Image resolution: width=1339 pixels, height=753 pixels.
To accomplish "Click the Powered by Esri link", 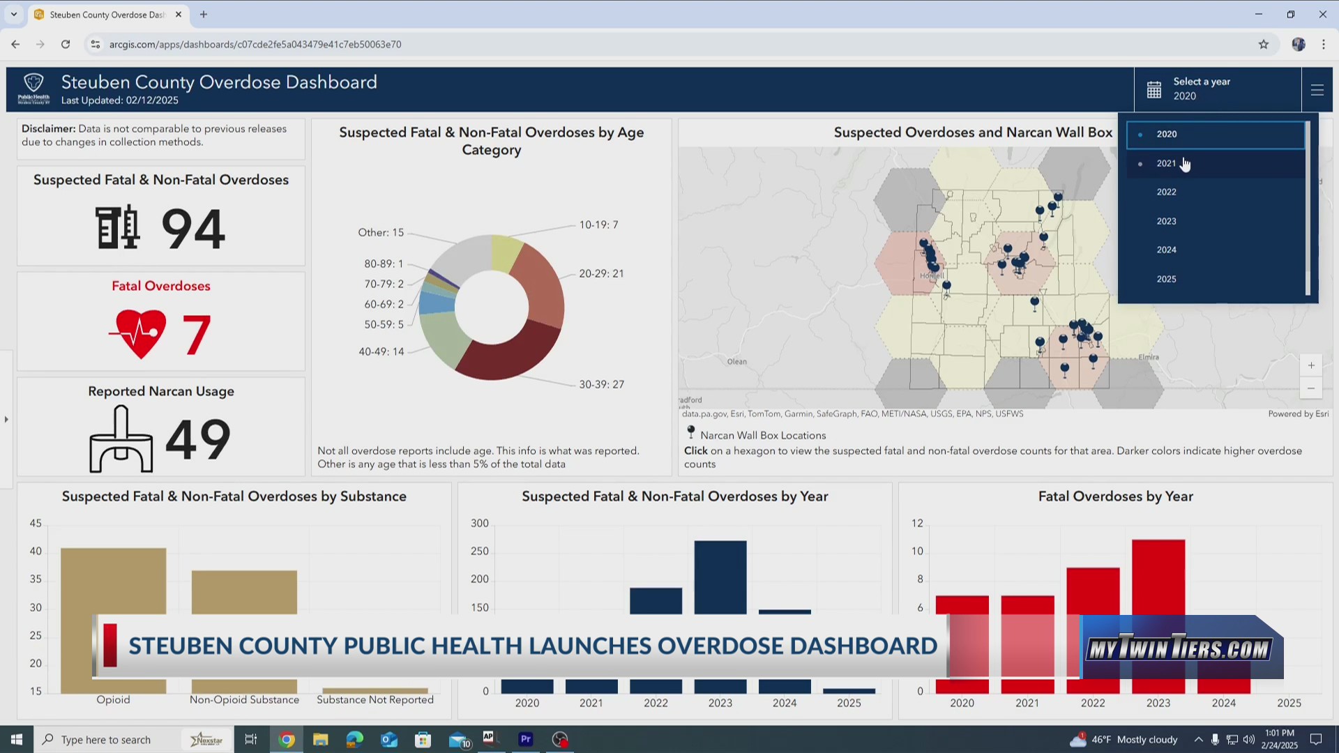I will click(1299, 413).
